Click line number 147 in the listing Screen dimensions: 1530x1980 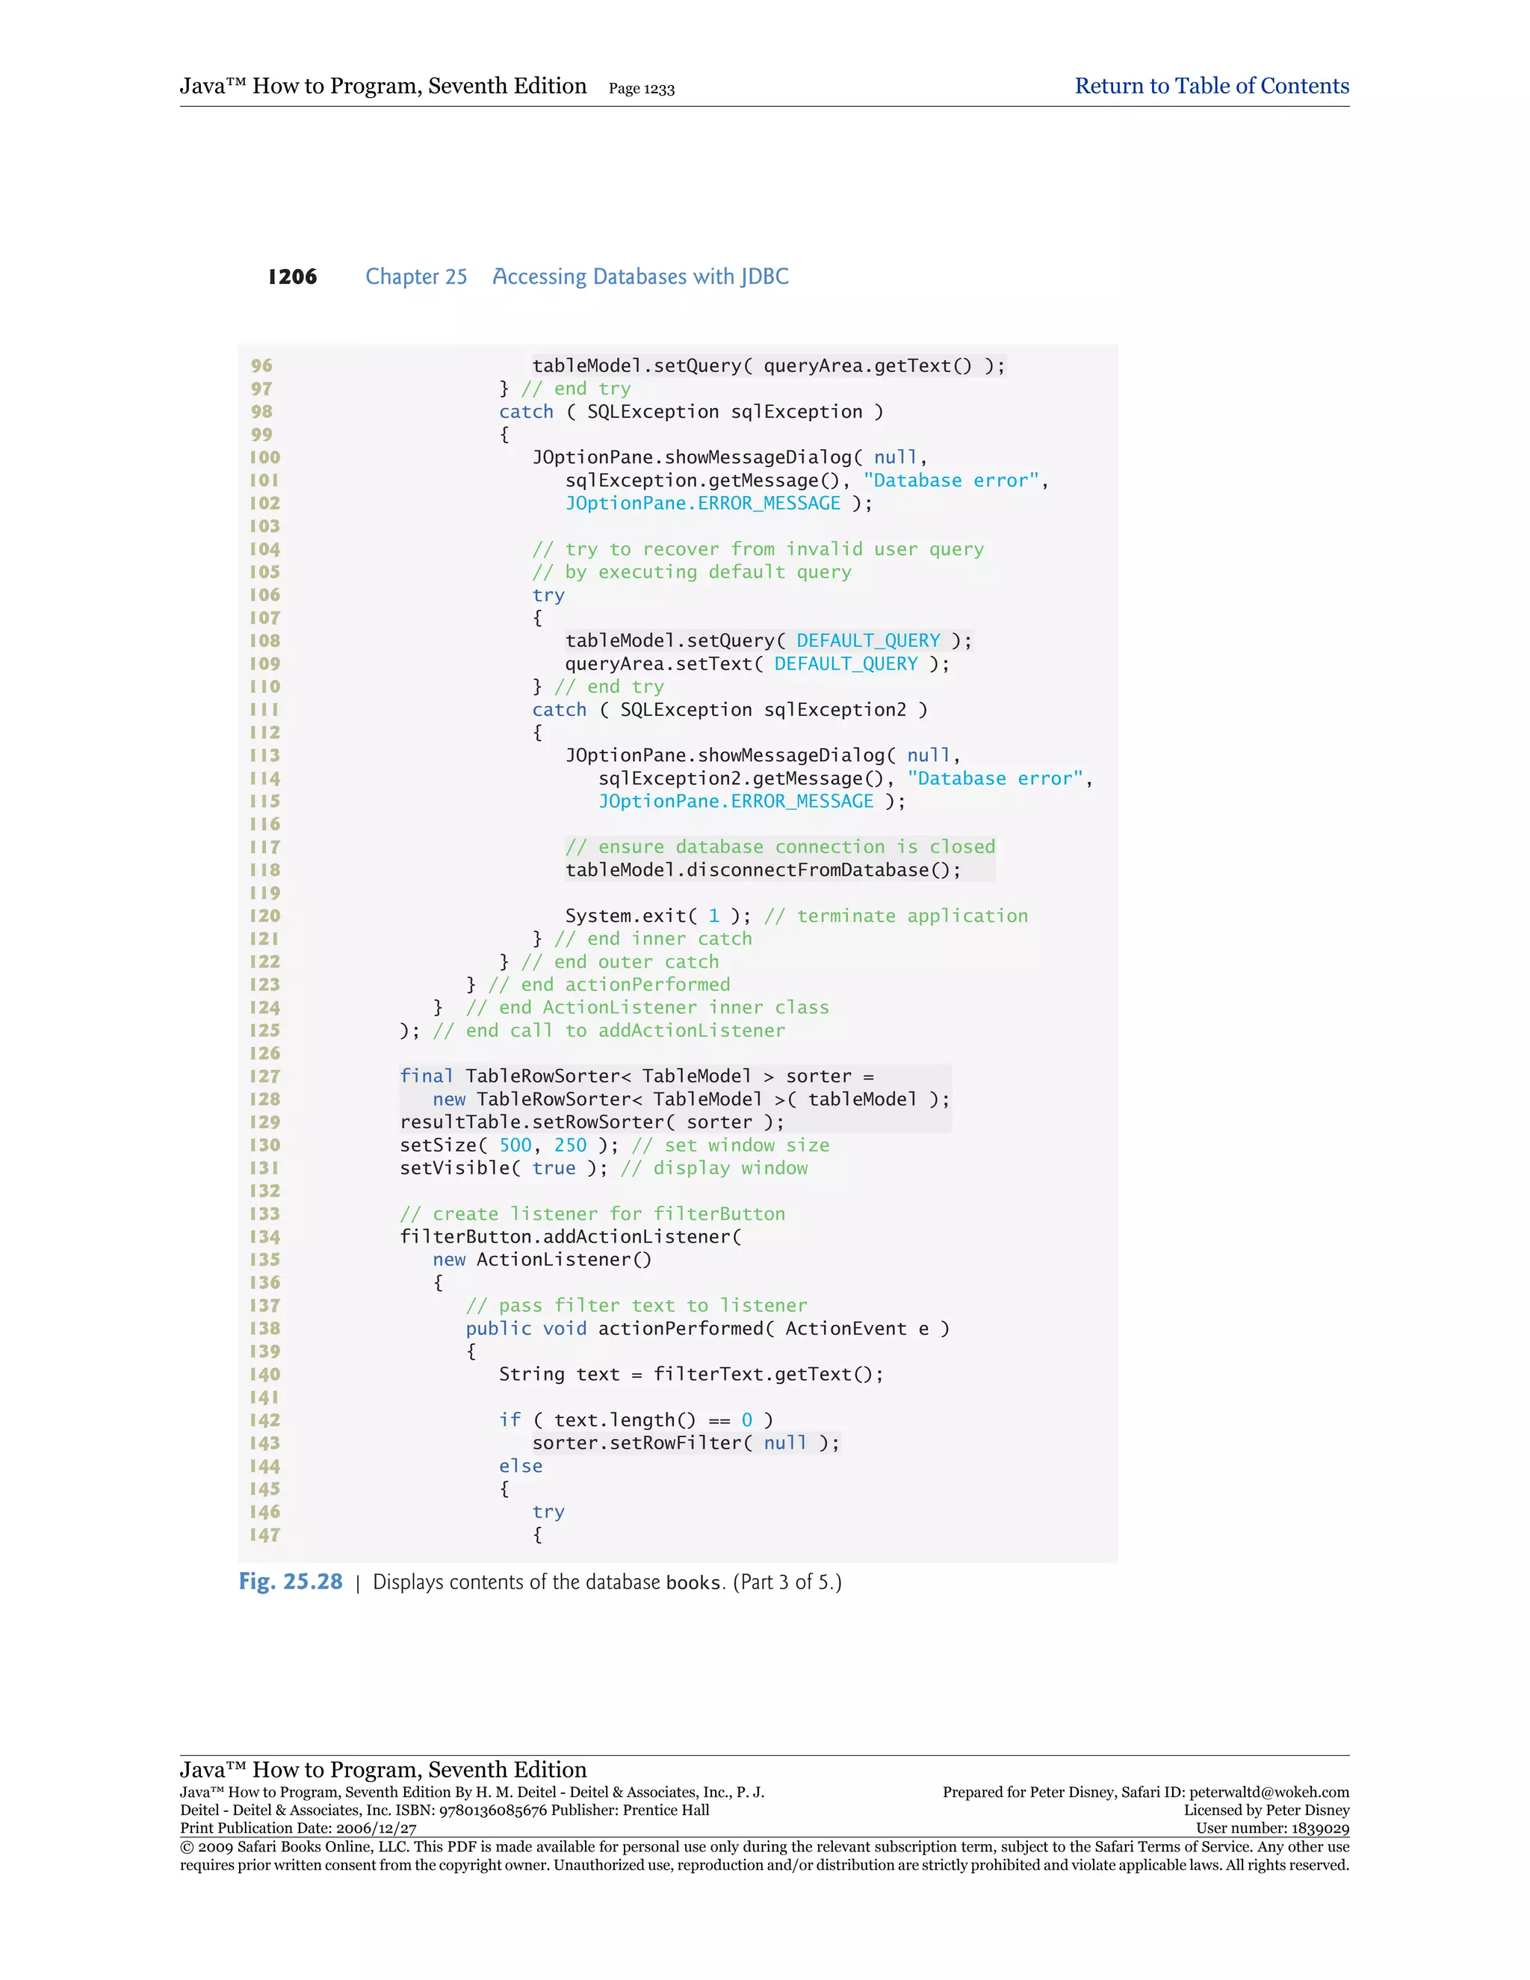point(264,1535)
